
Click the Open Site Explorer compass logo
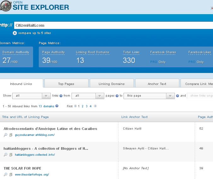coord(6,6)
